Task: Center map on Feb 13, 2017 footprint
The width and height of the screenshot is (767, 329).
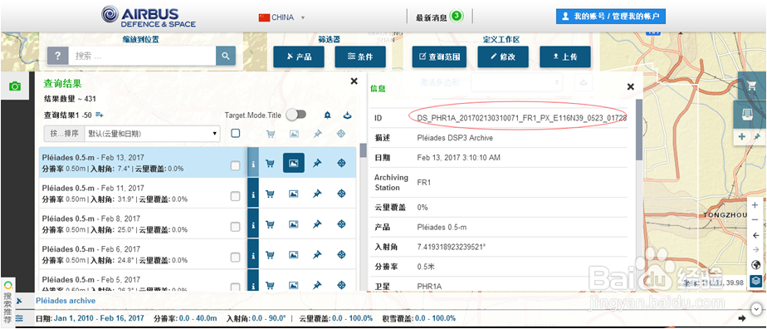Action: click(341, 163)
